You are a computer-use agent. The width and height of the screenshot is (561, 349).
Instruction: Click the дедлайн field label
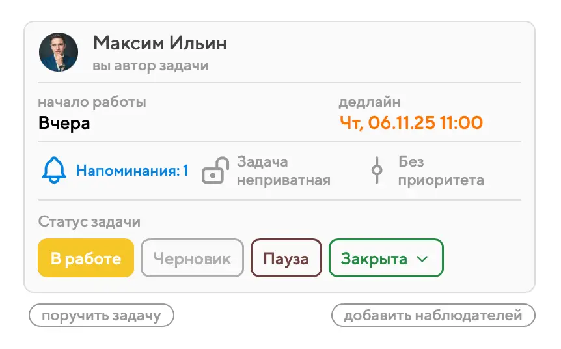370,102
